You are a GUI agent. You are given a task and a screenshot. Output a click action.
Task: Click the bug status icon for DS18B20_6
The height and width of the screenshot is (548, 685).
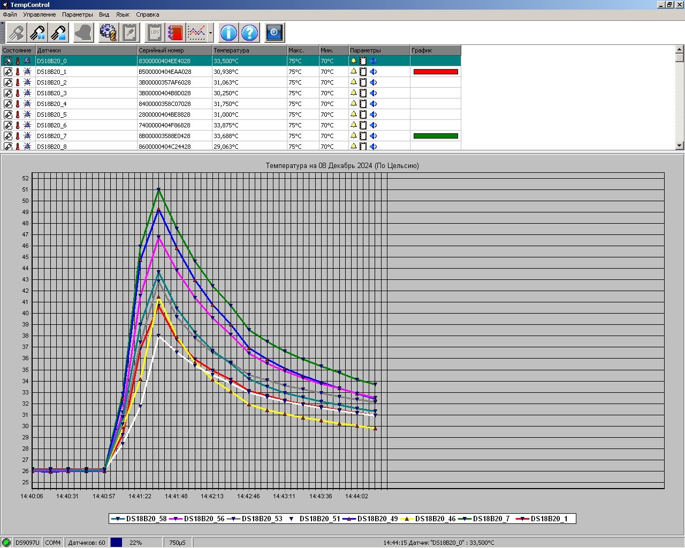coord(27,125)
